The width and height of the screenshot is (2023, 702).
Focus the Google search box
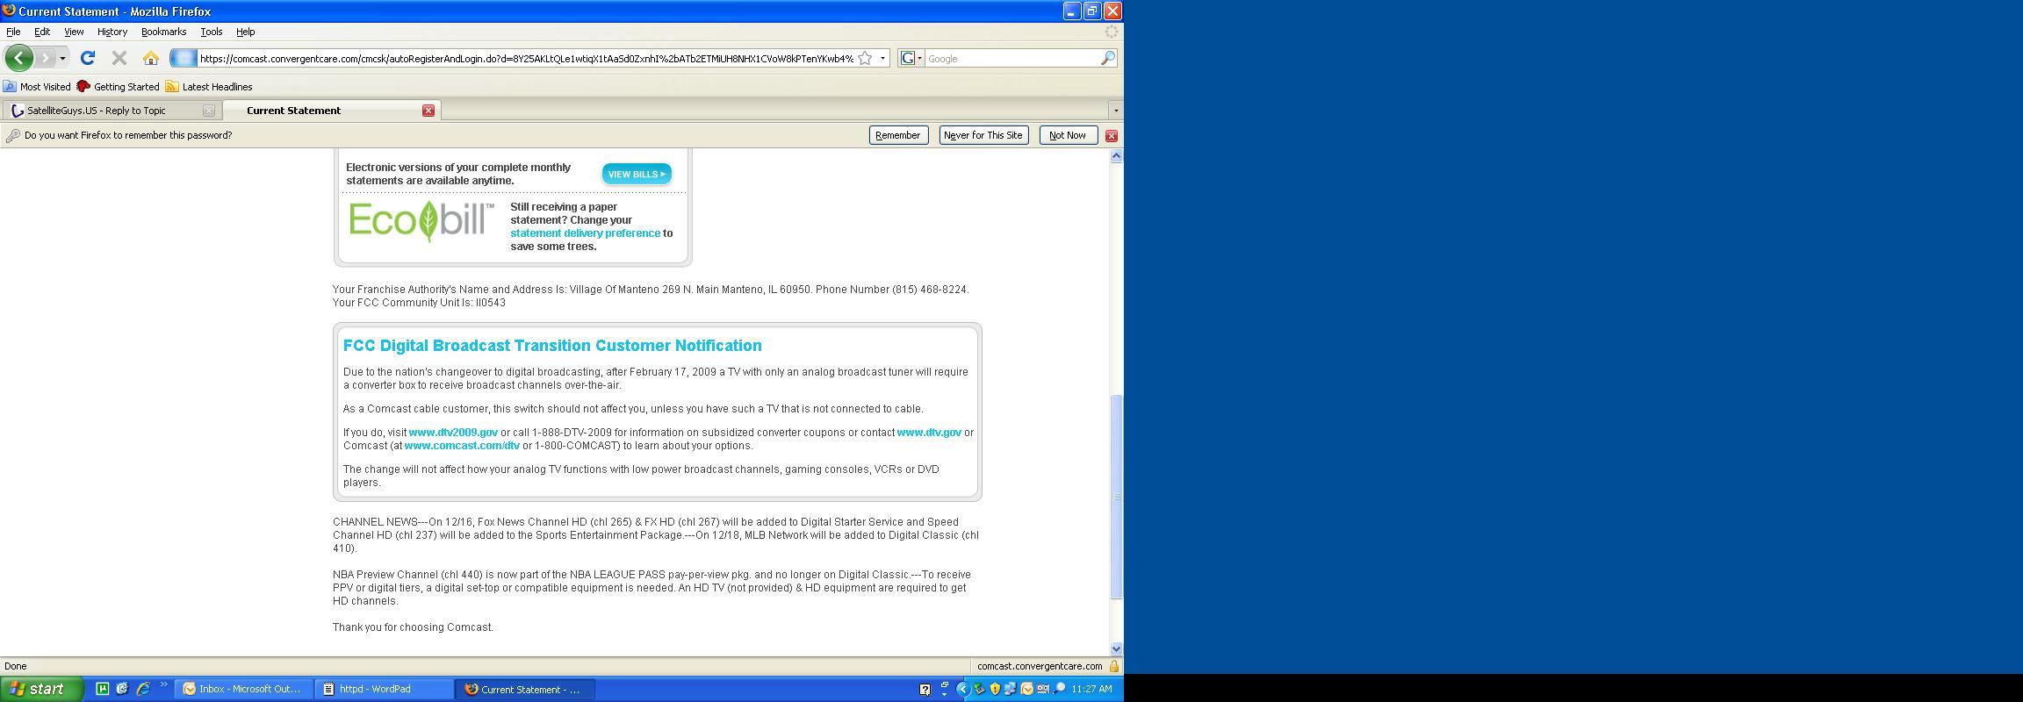(1012, 59)
